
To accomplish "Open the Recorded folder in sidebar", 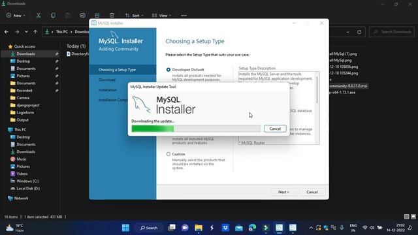I will point(24,90).
